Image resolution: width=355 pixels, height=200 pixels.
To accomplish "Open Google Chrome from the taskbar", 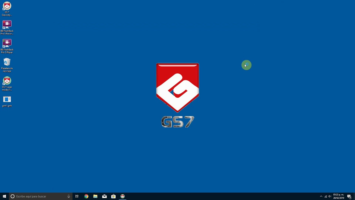I will coord(86,196).
